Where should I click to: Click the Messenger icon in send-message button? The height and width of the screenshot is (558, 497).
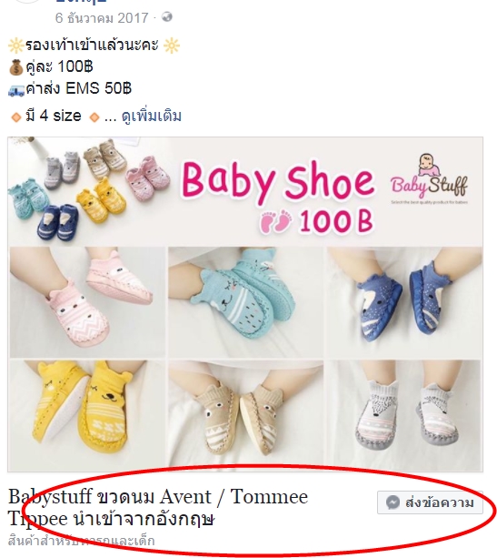pyautogui.click(x=393, y=502)
